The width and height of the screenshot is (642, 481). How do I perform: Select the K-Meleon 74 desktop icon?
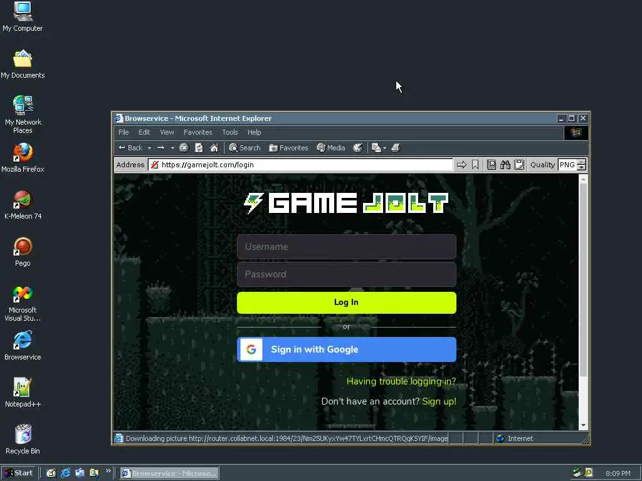23,205
